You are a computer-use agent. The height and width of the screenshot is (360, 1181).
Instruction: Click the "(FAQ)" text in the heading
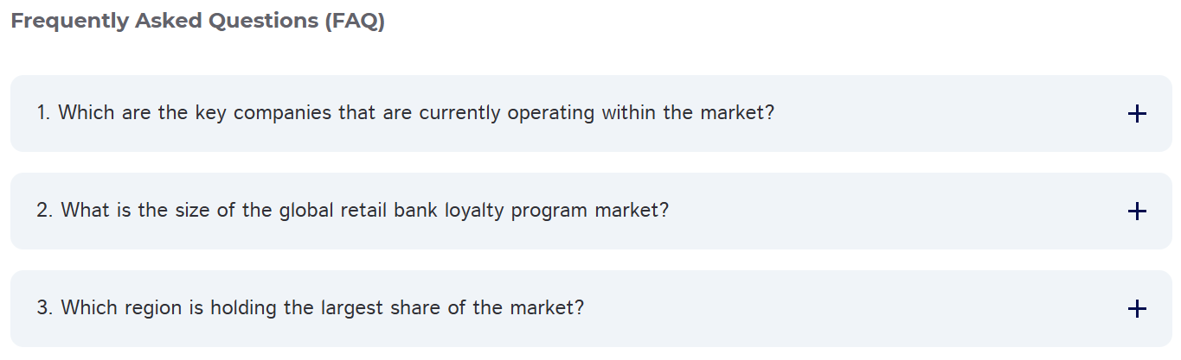(x=355, y=22)
